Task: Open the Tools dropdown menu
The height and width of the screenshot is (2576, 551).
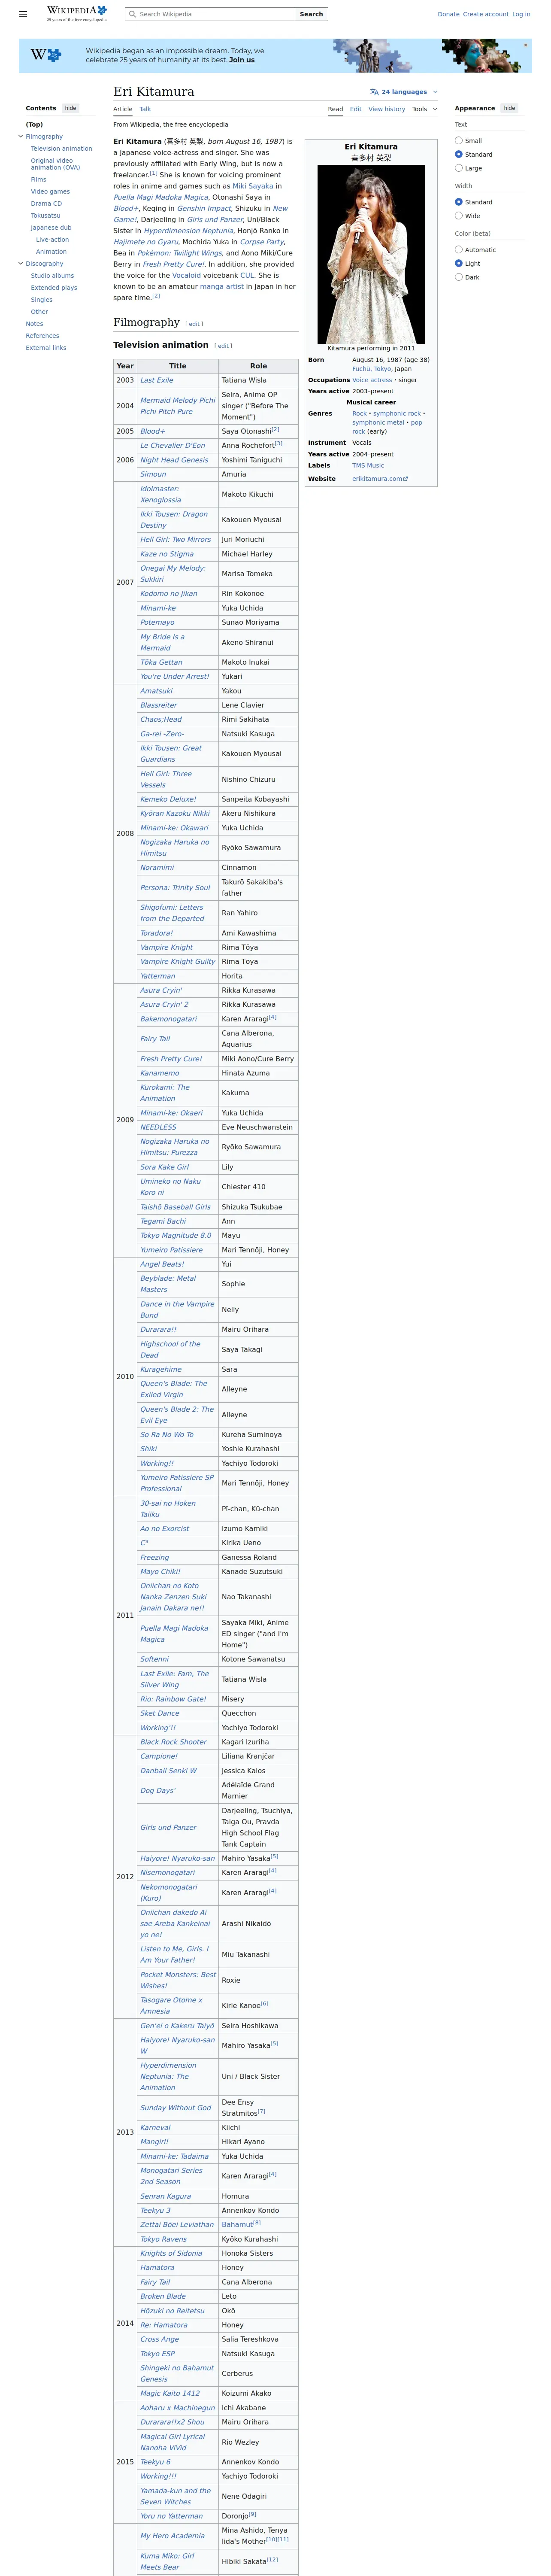Action: [424, 109]
